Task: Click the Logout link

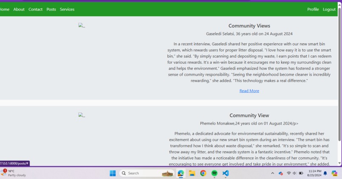Action: point(329,9)
